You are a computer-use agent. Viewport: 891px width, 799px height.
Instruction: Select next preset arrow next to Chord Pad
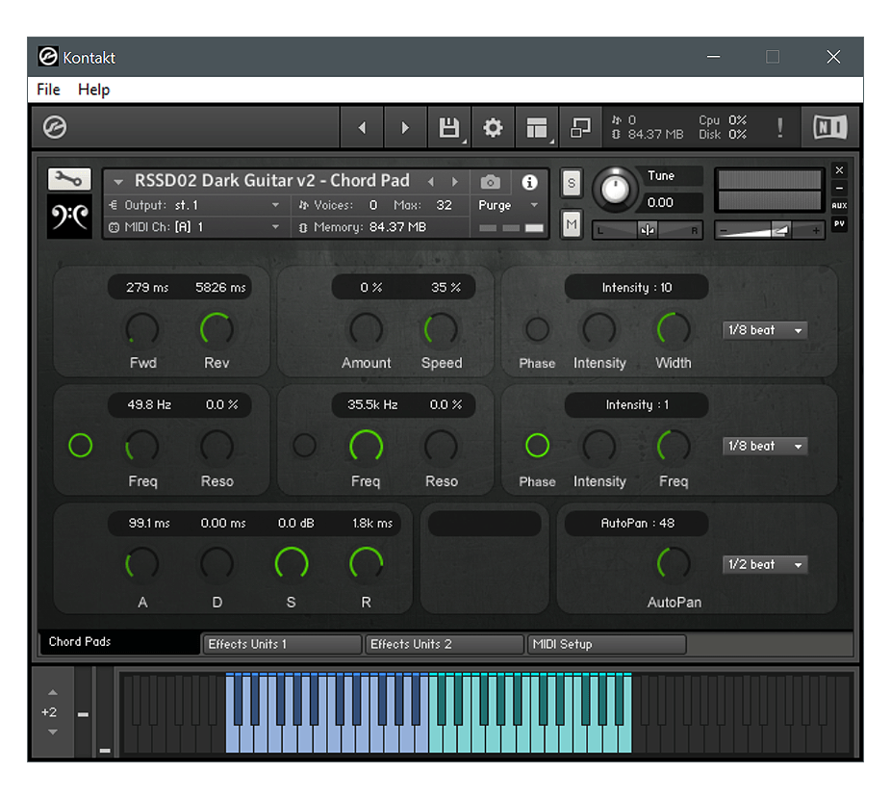454,181
